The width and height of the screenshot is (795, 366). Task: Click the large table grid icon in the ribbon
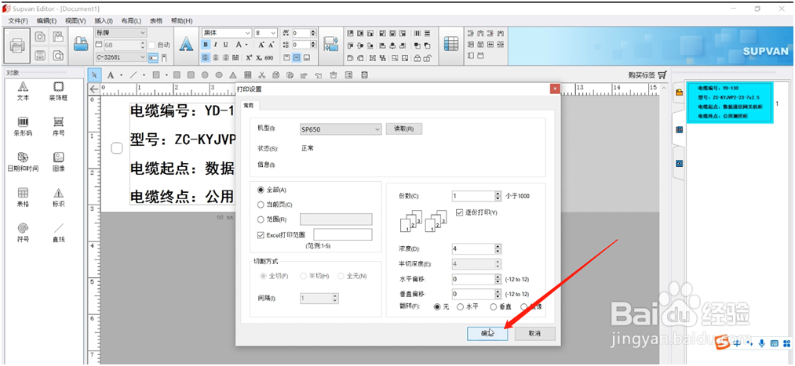coord(451,44)
